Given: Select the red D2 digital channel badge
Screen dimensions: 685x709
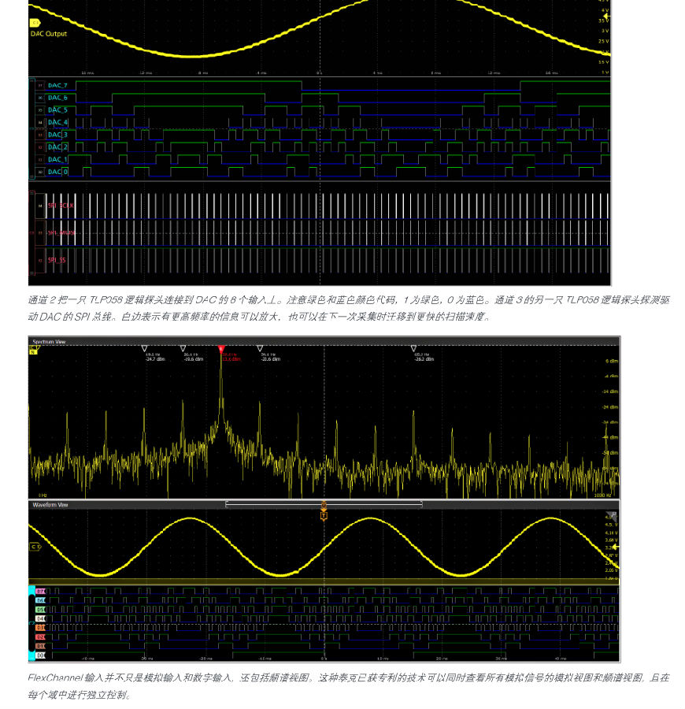Looking at the screenshot, I should pos(41,637).
